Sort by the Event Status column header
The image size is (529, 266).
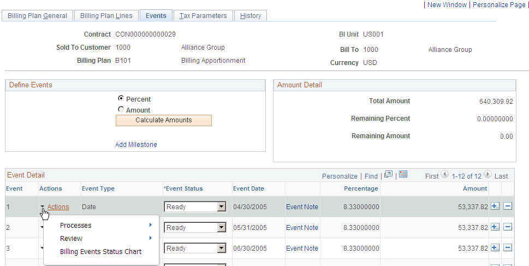point(183,188)
